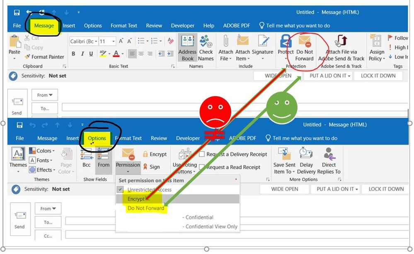414x254 pixels.
Task: Click Do Not Forward in Protection group
Action: coord(305,48)
